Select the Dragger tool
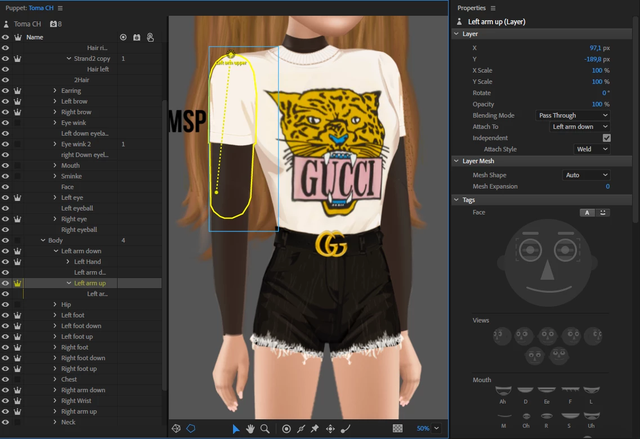 tap(330, 428)
